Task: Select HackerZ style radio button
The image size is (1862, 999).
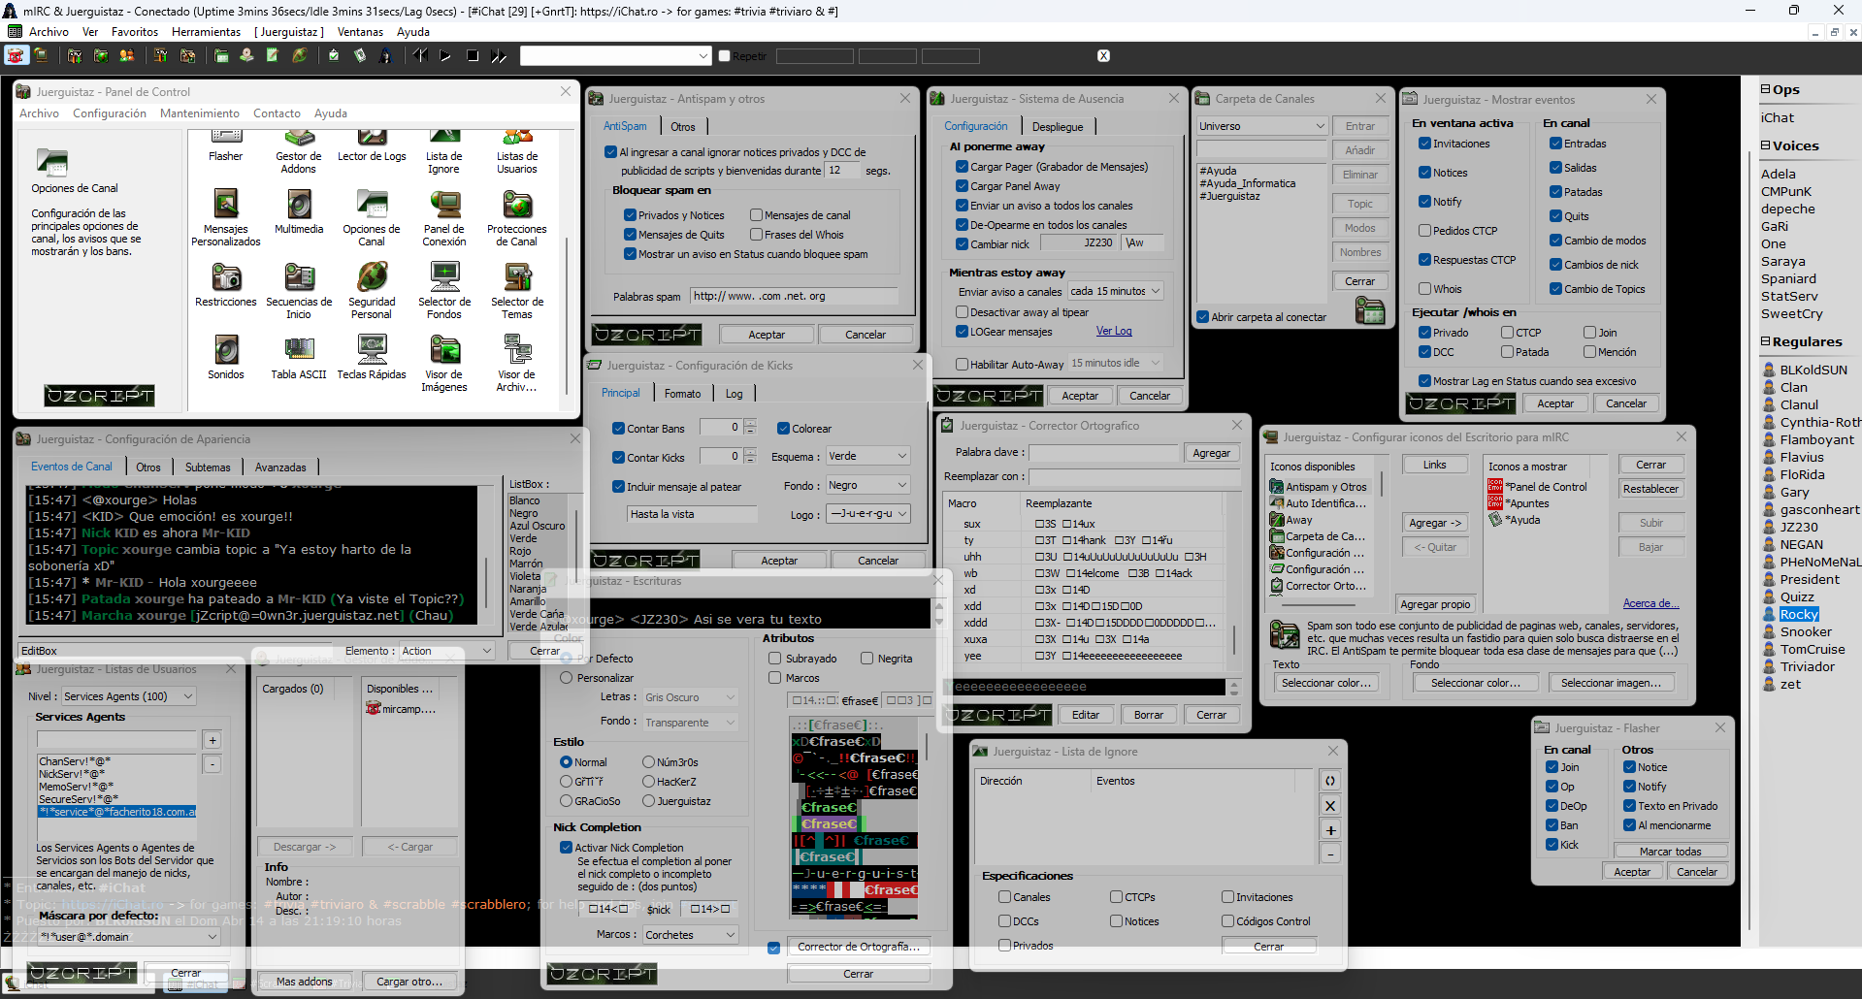Action: pos(649,782)
